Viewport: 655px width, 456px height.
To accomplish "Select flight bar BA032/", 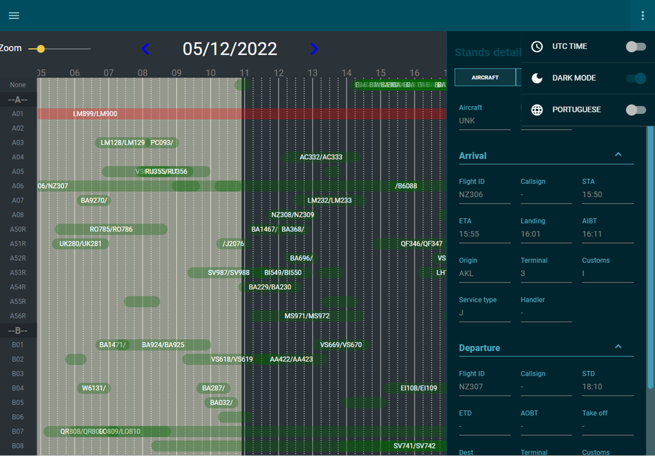I will tap(221, 403).
